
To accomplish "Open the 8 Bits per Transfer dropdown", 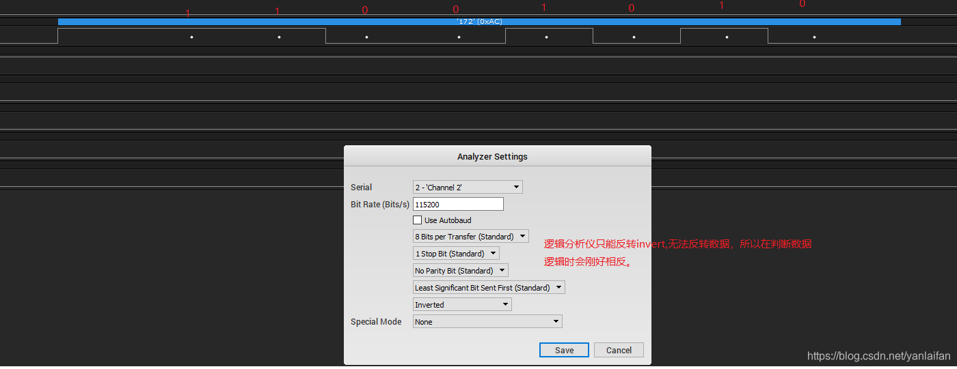I will pos(470,237).
